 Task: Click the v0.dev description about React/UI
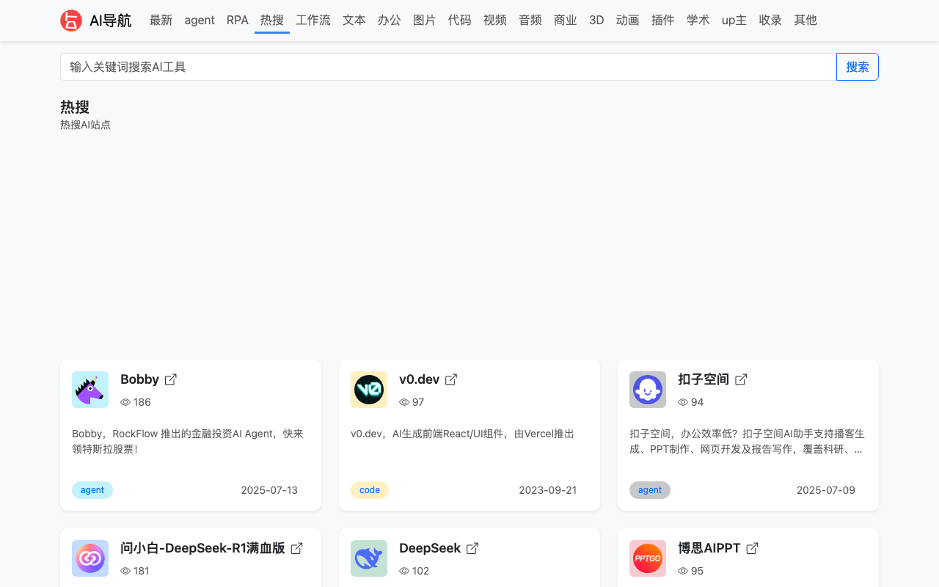tap(462, 434)
